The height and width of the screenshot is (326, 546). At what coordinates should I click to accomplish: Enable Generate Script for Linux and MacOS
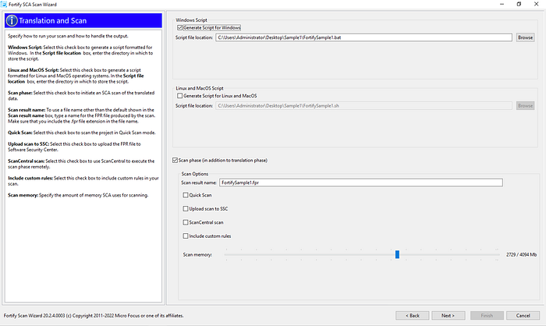pos(179,96)
